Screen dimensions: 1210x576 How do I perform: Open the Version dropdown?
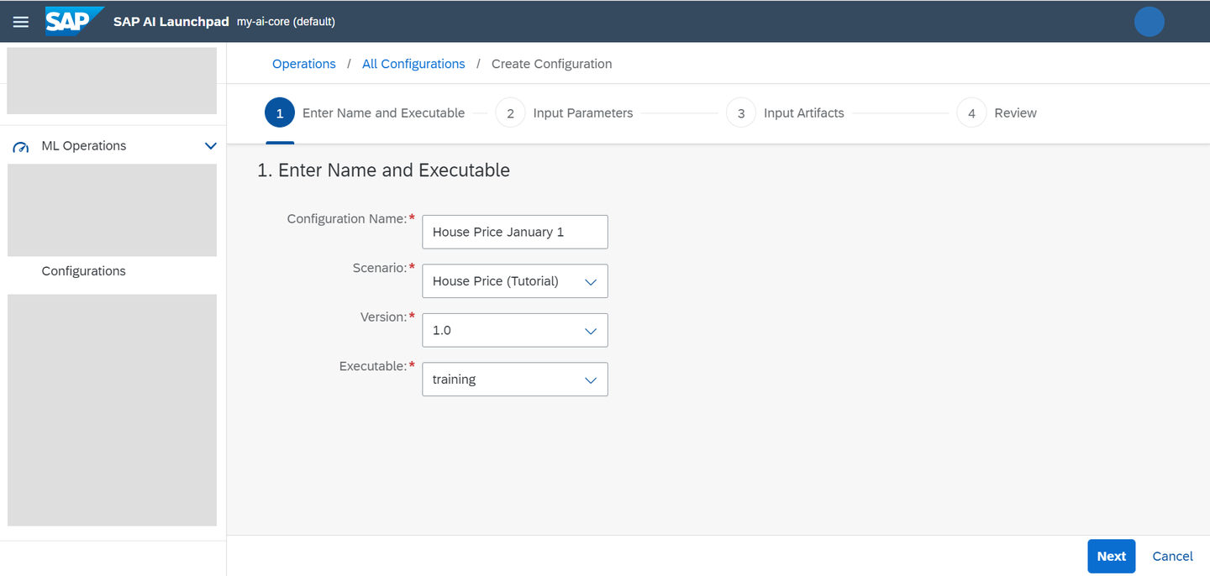pyautogui.click(x=515, y=331)
